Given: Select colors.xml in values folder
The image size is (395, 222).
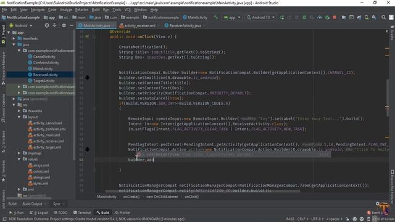Looking at the screenshot, I should click(x=41, y=171).
